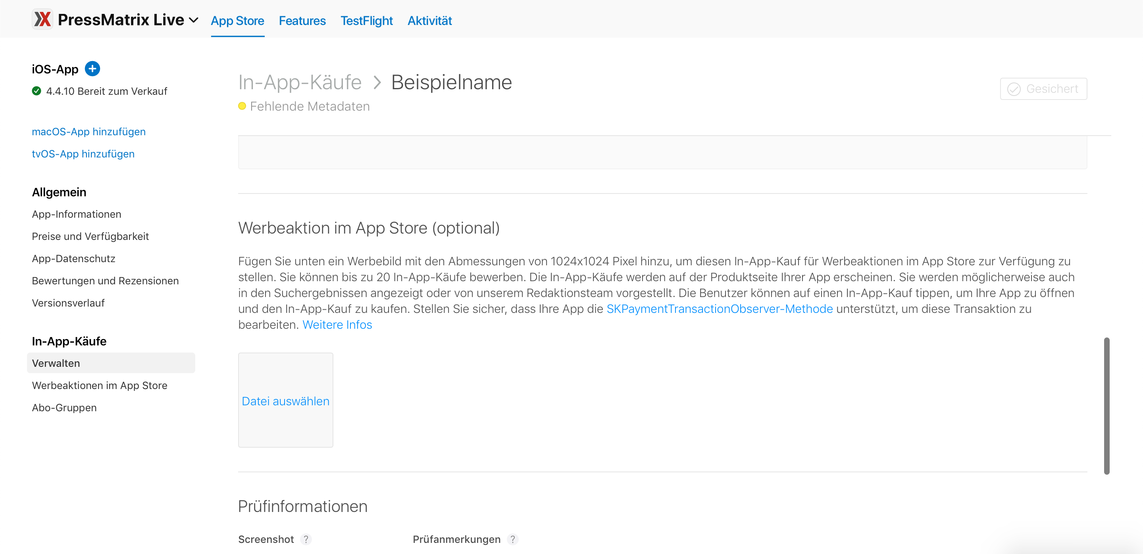
Task: Open App-Datenschutz section
Action: point(74,259)
